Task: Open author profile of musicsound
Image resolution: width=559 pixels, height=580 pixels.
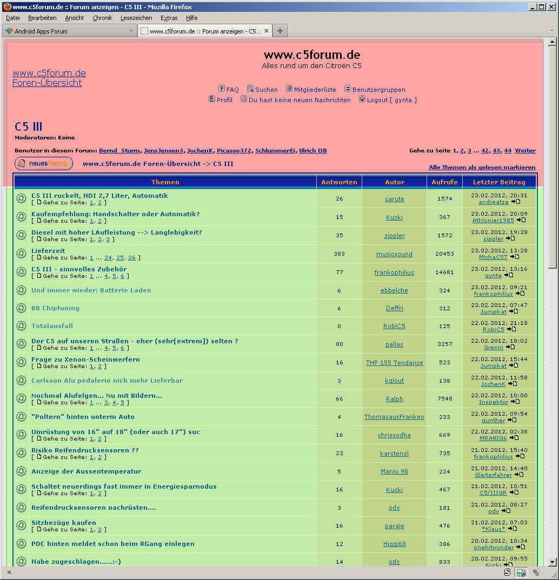Action: coord(394,254)
